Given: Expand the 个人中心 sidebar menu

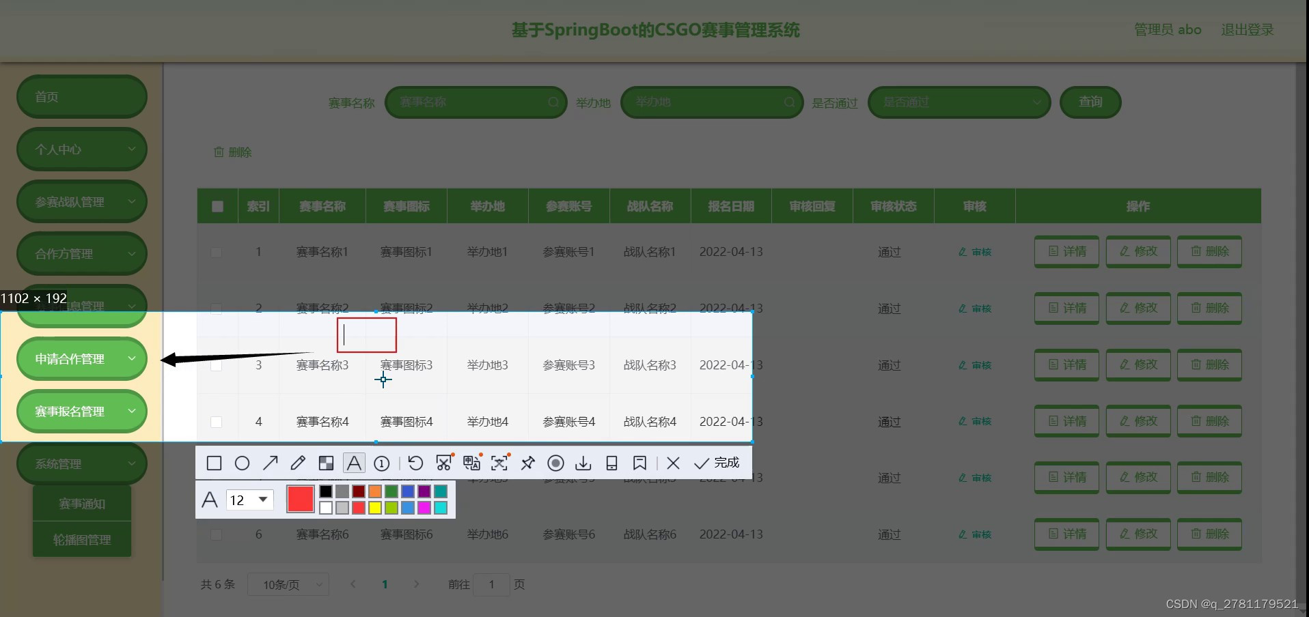Looking at the screenshot, I should [x=82, y=149].
